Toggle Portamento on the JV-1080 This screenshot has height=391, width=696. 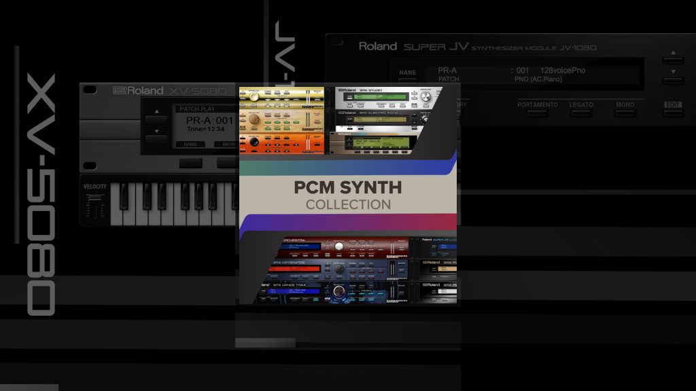[x=538, y=111]
